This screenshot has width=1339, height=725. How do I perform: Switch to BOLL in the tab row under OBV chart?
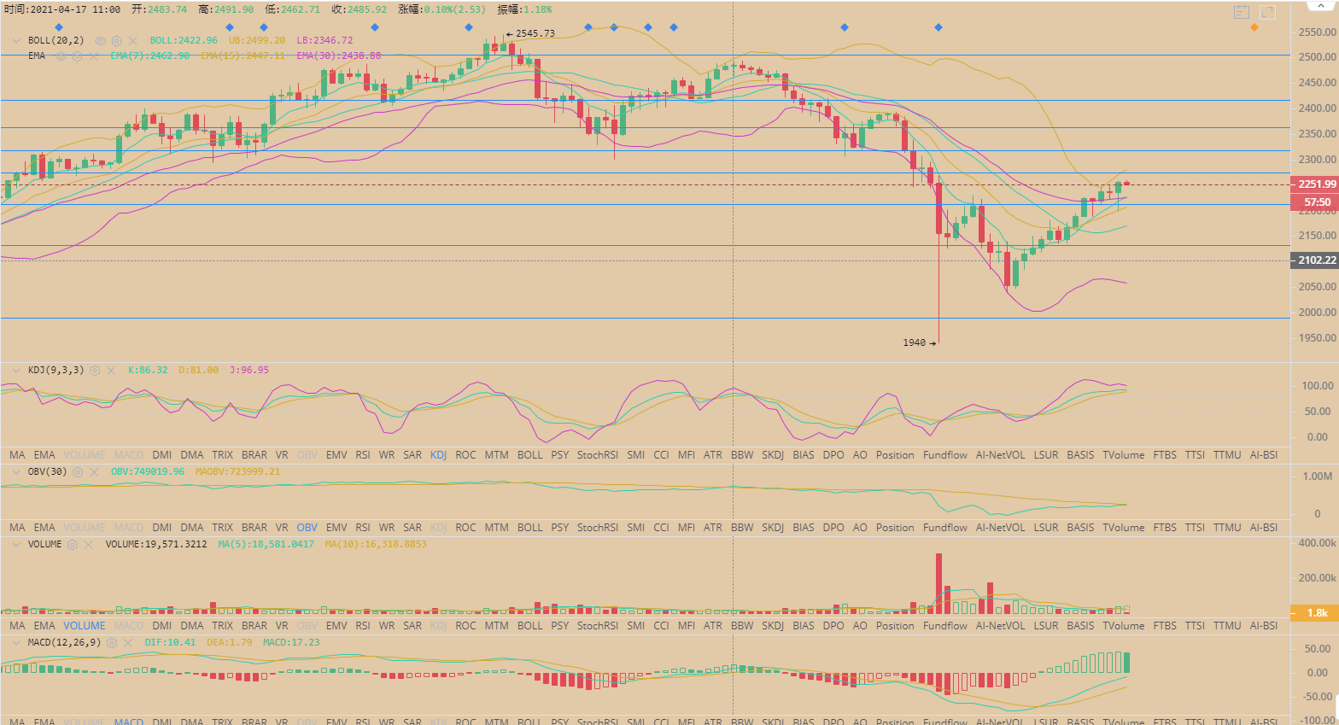(x=530, y=528)
